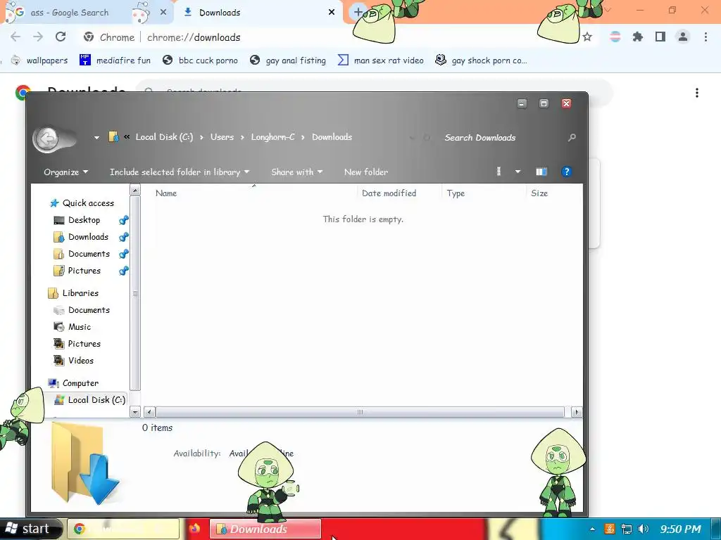Click the striped flag extension icon

click(x=615, y=37)
